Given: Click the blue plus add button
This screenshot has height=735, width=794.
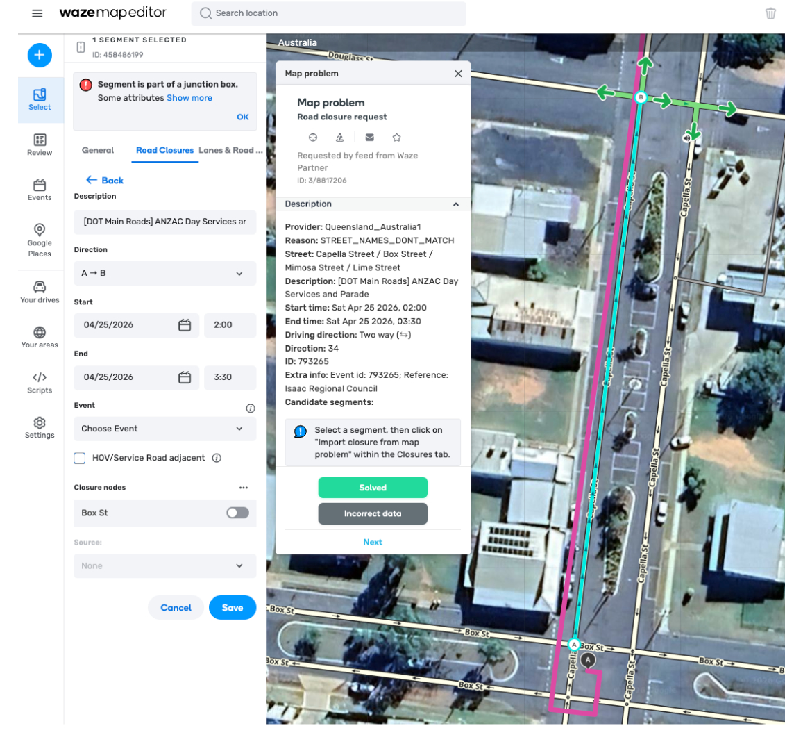Looking at the screenshot, I should pyautogui.click(x=40, y=55).
